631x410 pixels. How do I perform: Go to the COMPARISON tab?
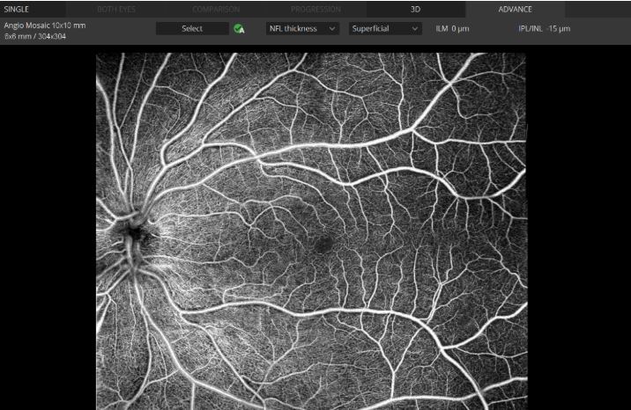pos(216,9)
